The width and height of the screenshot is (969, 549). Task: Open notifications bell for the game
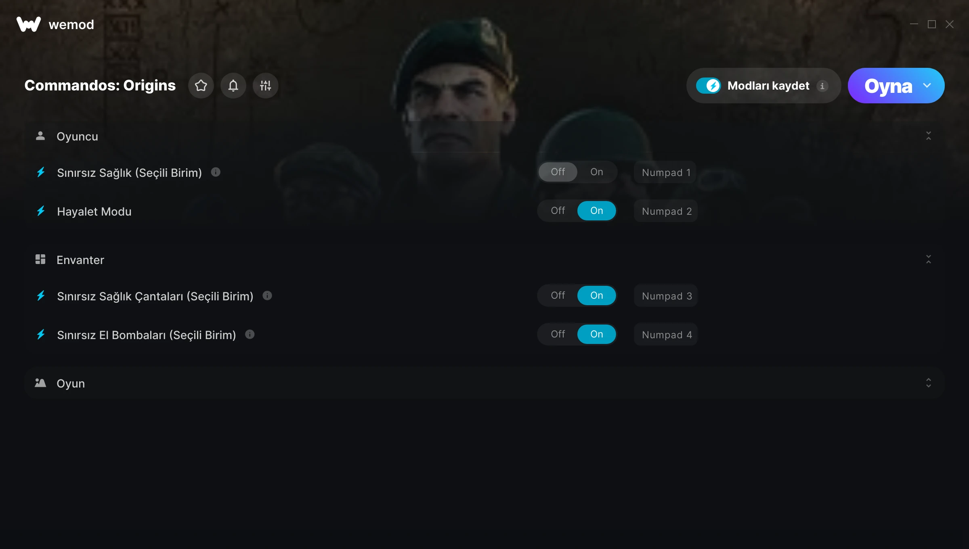tap(233, 86)
